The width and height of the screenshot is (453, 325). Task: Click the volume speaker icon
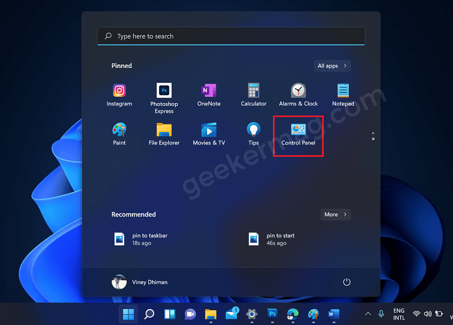coord(428,314)
